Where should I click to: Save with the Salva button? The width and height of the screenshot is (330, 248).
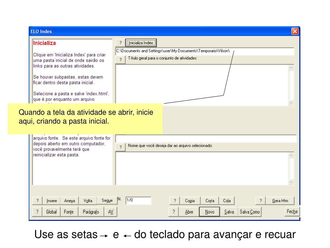point(229,212)
